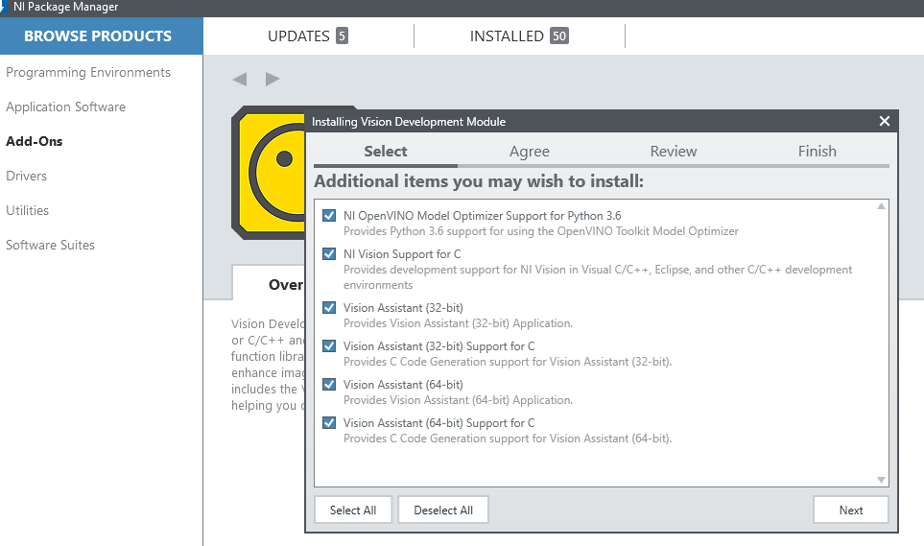Click 'Provides Vision Assistant (32-bit) Application.' description
The image size is (924, 546).
pos(458,323)
